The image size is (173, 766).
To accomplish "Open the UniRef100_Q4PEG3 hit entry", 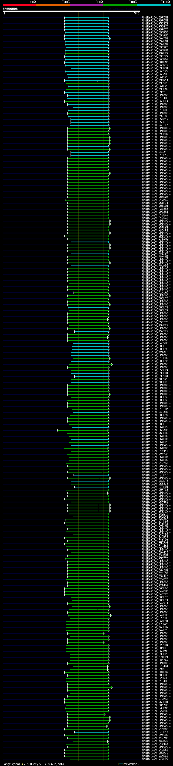I will click(155, 615).
